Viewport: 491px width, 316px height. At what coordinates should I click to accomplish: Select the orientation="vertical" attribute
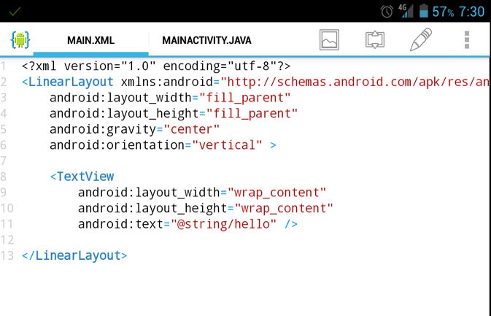[x=156, y=145]
